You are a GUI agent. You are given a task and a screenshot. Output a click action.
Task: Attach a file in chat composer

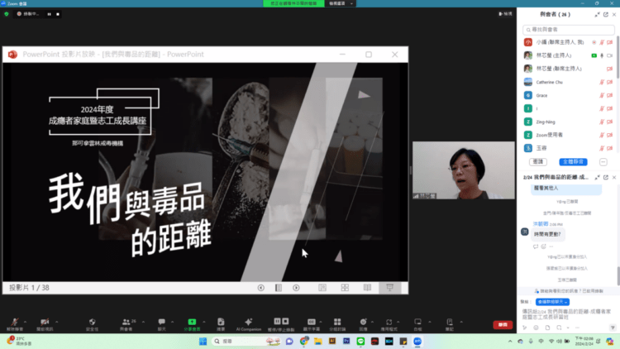point(547,327)
